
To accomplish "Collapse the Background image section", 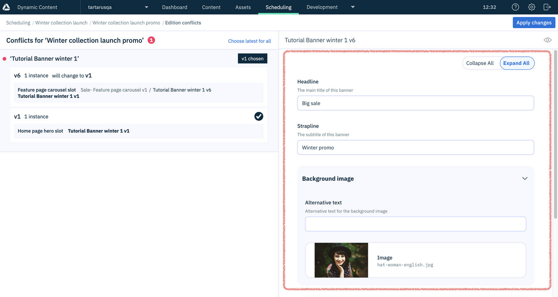I will [x=524, y=178].
